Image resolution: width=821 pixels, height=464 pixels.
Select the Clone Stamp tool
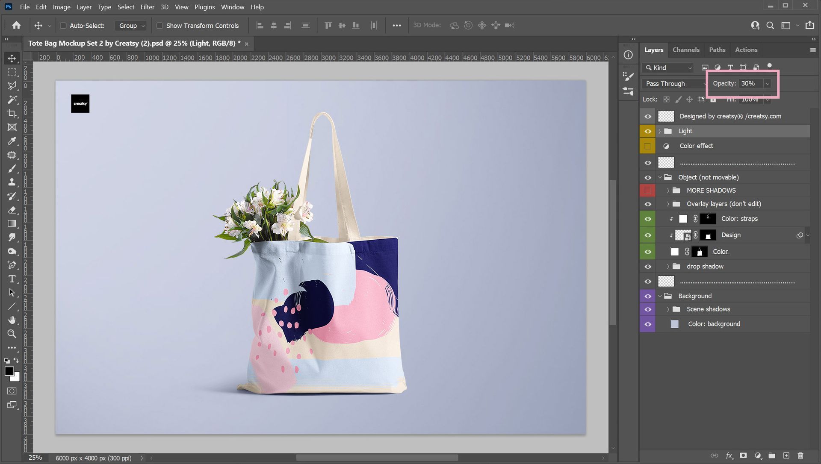[12, 182]
